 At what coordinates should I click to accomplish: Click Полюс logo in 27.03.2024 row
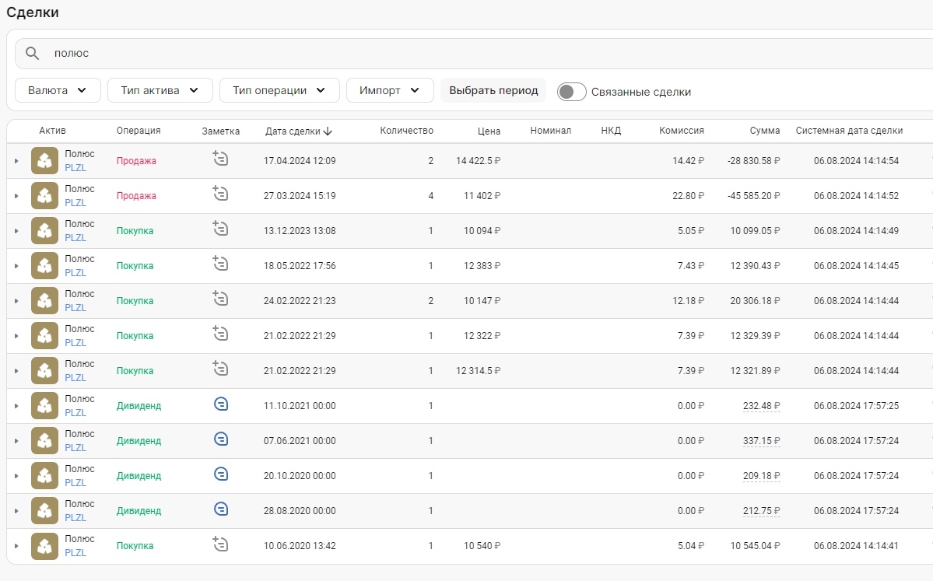pyautogui.click(x=44, y=196)
